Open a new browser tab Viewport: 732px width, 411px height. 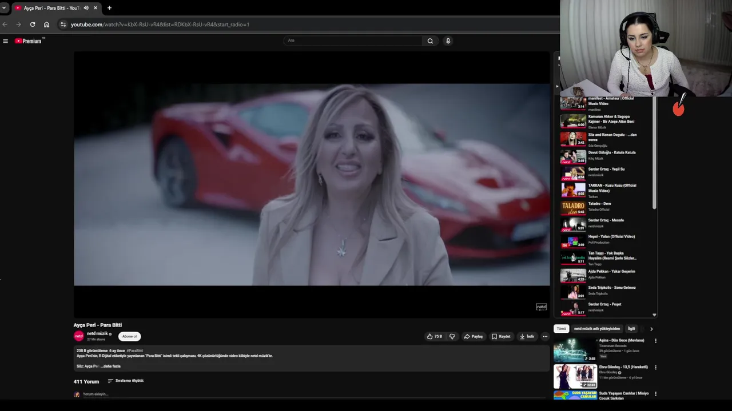coord(109,8)
